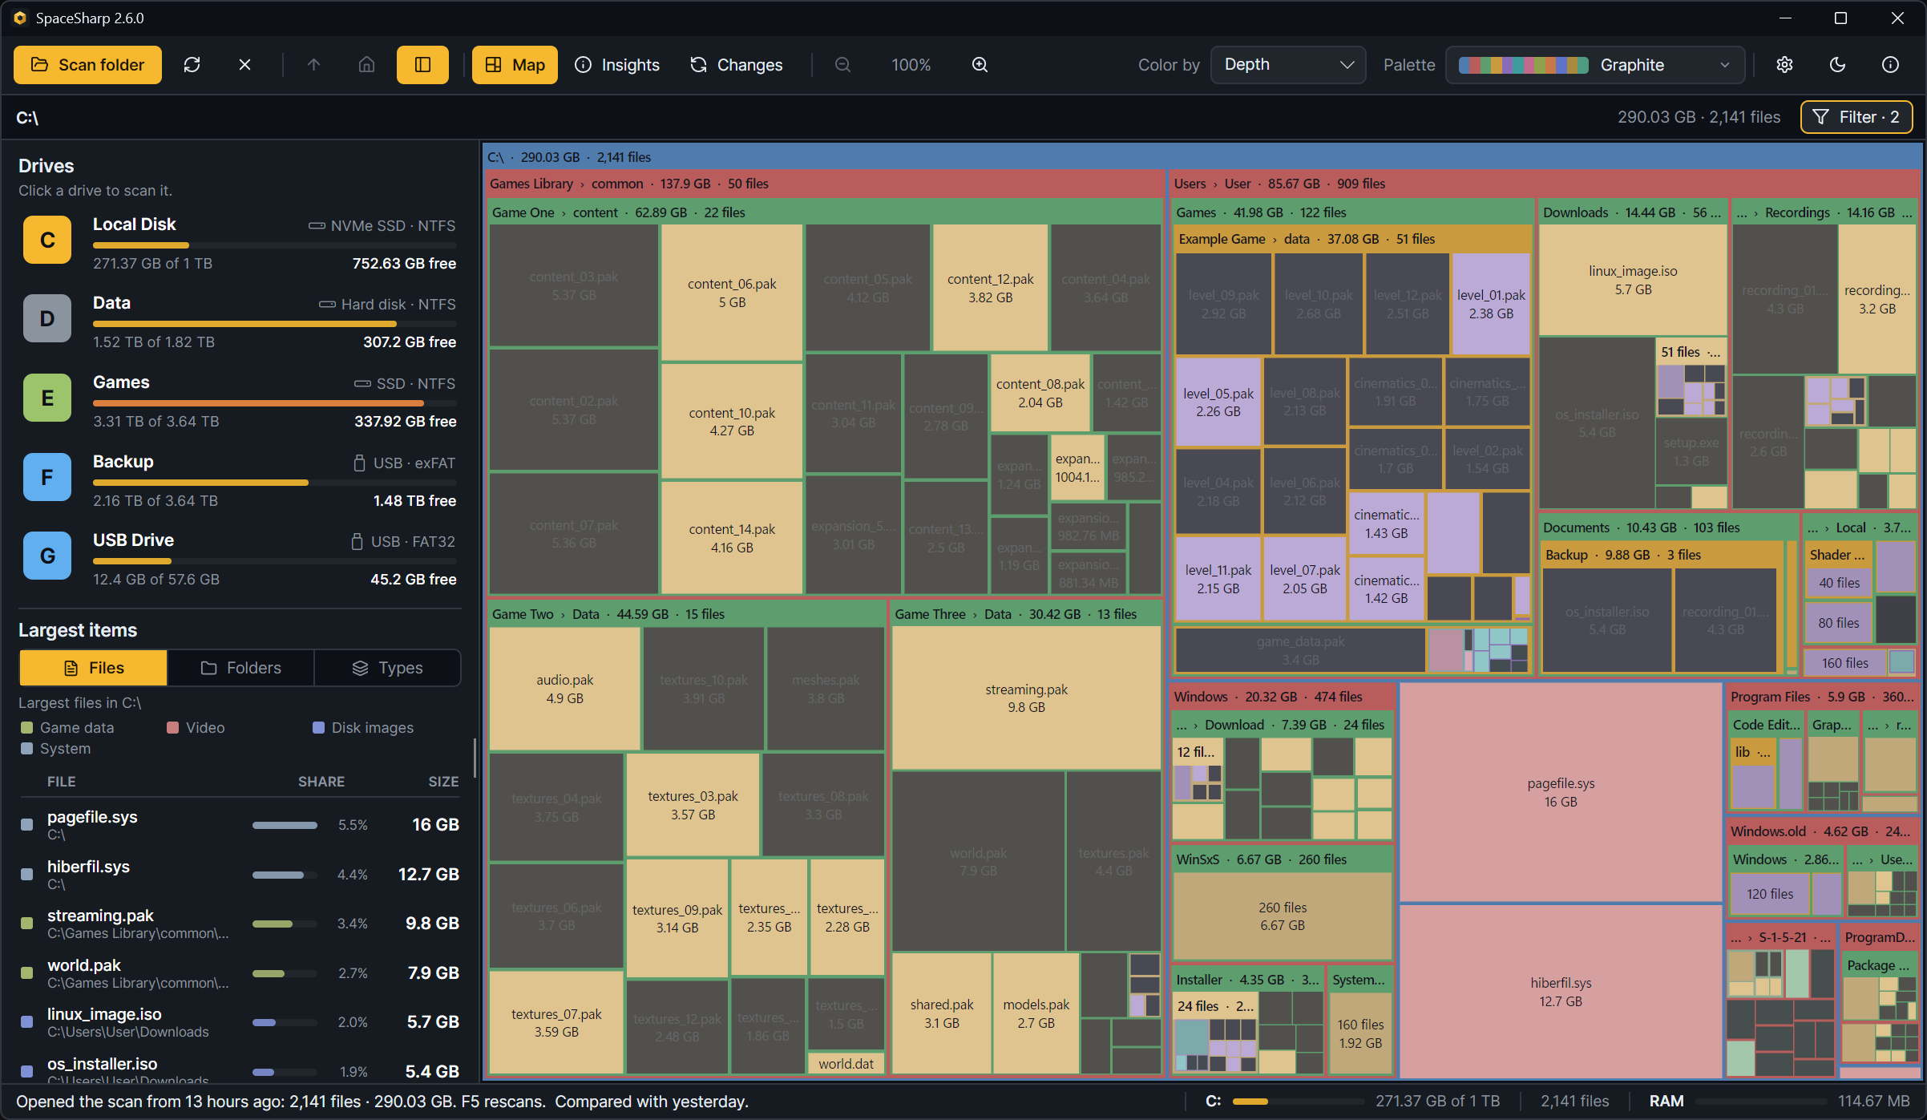Toggle dark mode moon icon

(1837, 65)
